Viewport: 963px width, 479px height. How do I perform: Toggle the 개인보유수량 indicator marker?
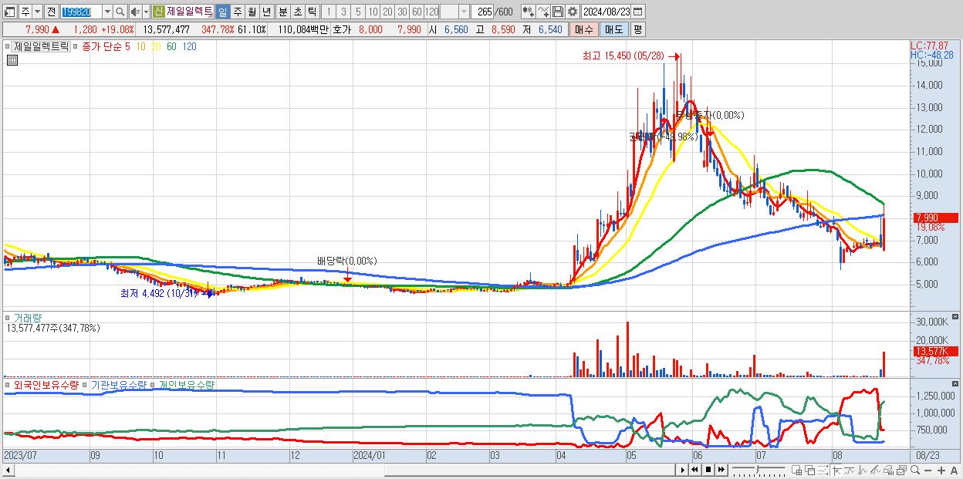click(154, 384)
